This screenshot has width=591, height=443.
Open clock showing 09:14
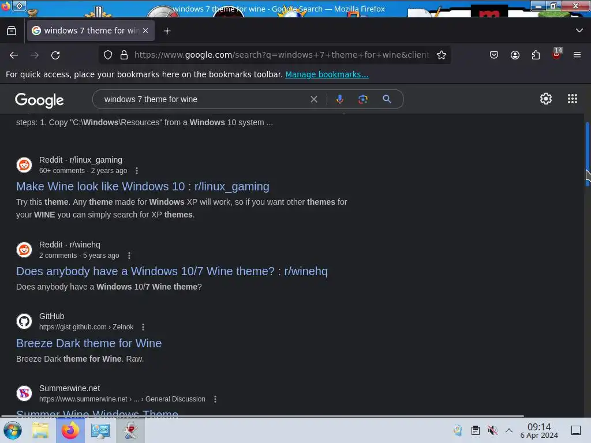click(539, 430)
